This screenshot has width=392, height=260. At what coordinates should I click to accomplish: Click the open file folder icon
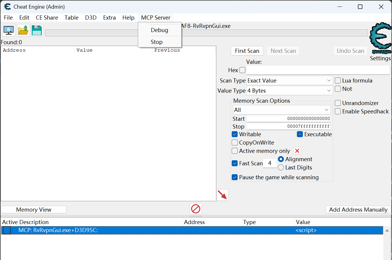click(23, 30)
